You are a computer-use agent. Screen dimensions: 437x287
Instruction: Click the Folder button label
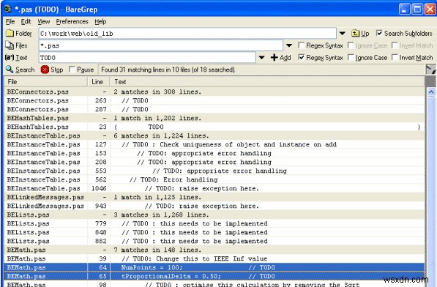tap(23, 34)
